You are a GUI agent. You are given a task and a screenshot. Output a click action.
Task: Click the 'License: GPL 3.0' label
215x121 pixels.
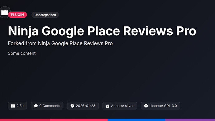(x=163, y=106)
